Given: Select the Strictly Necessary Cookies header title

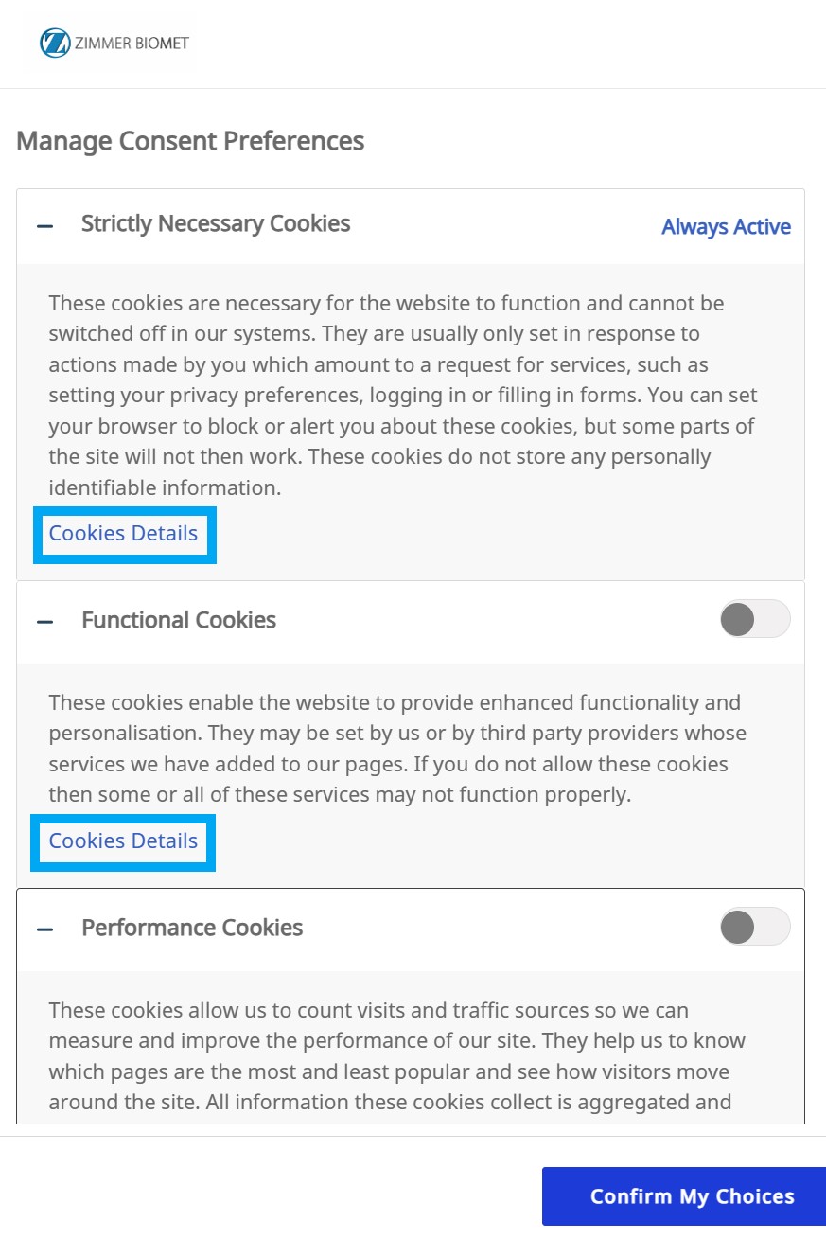Looking at the screenshot, I should coord(216,224).
